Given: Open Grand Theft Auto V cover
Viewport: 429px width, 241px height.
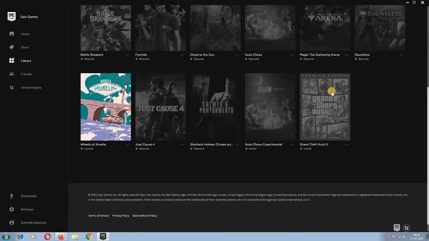Looking at the screenshot, I should tap(325, 107).
